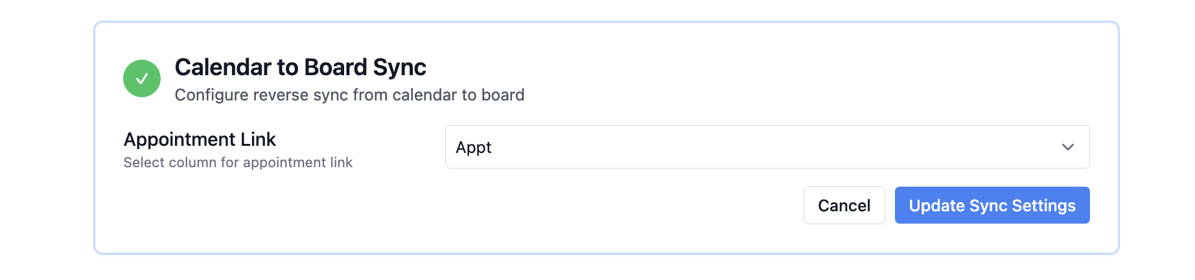Image resolution: width=1195 pixels, height=280 pixels.
Task: Click the down arrow icon in the Appt field
Action: point(1067,147)
